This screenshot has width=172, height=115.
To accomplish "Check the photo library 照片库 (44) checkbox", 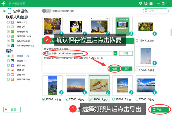I will 8,61.
